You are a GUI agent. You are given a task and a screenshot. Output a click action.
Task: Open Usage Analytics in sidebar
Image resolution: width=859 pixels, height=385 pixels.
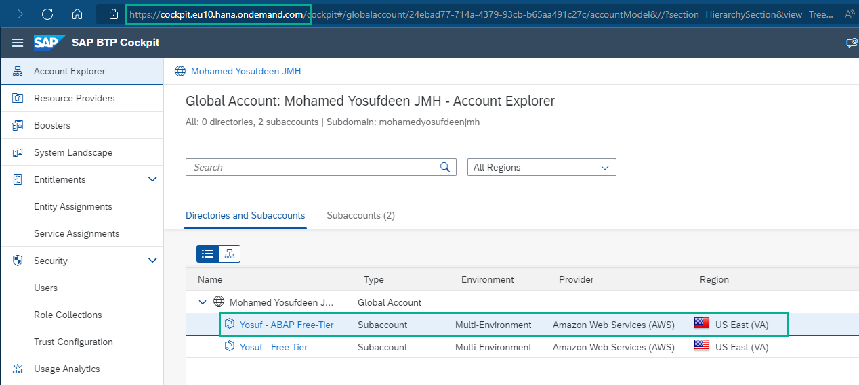(82, 369)
